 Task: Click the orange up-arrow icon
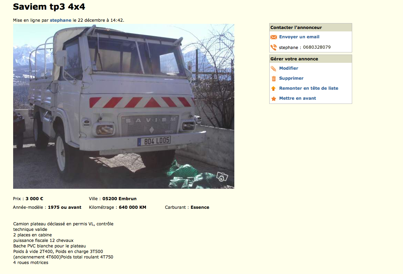coord(273,88)
